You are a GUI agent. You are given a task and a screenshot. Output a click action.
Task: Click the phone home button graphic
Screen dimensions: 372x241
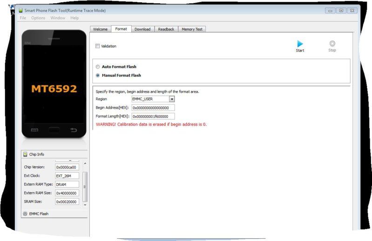point(54,130)
